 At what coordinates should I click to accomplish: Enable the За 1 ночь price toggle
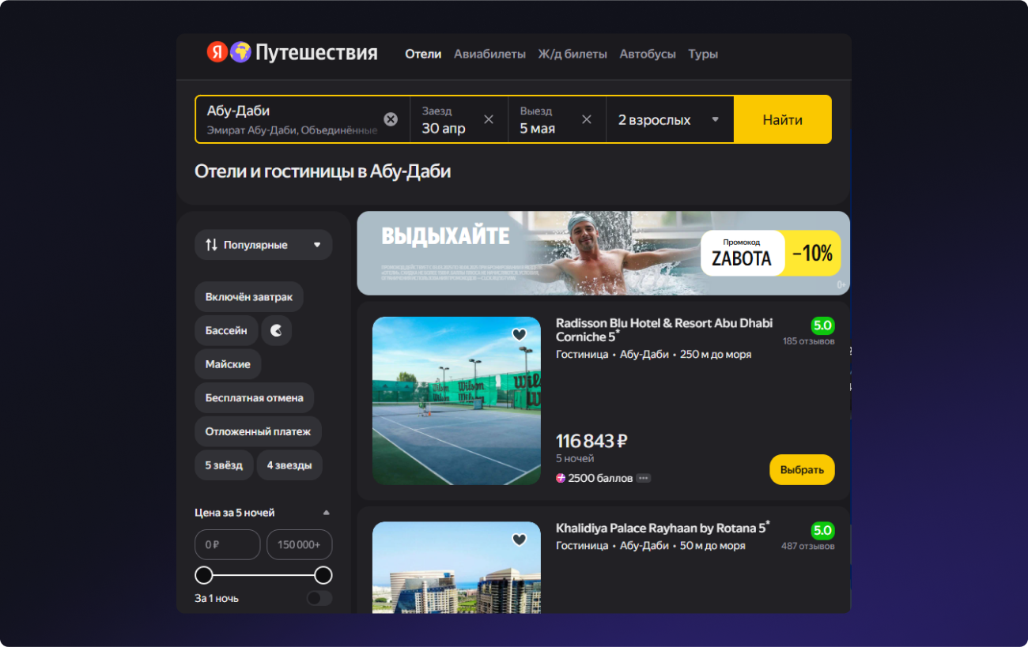[x=319, y=598]
